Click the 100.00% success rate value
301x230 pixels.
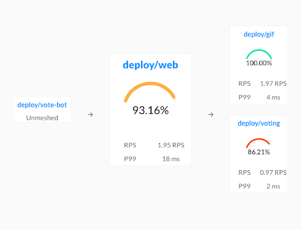(259, 63)
